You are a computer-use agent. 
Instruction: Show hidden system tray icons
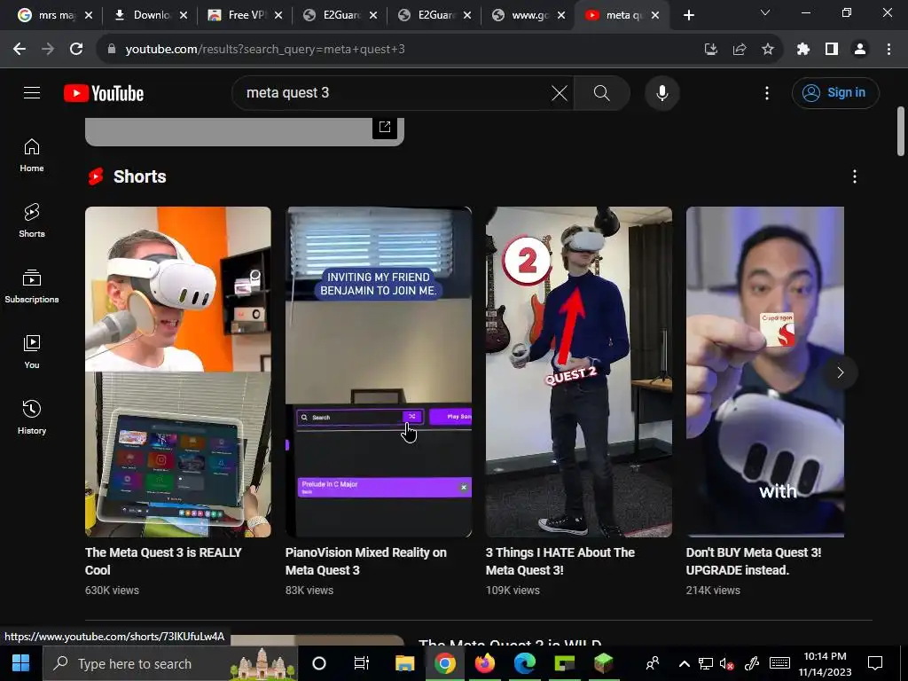click(x=684, y=663)
